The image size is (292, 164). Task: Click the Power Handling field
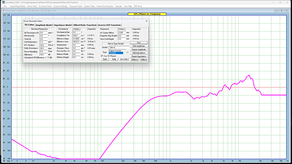click(44, 52)
